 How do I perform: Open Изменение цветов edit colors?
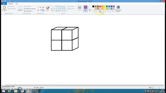point(118,9)
